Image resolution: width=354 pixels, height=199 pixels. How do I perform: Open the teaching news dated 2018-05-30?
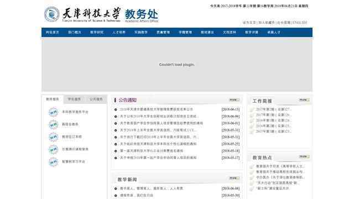point(137,195)
